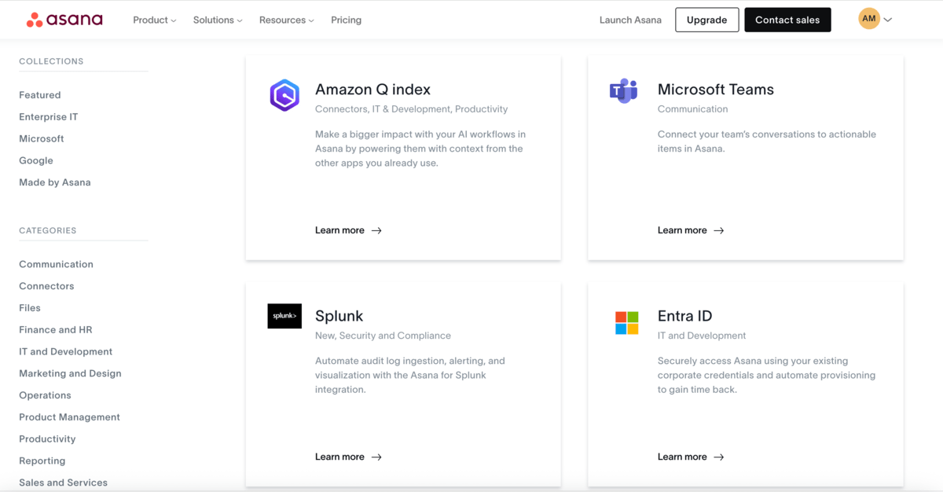
Task: Open Learn more on the Entra ID card
Action: click(x=681, y=457)
